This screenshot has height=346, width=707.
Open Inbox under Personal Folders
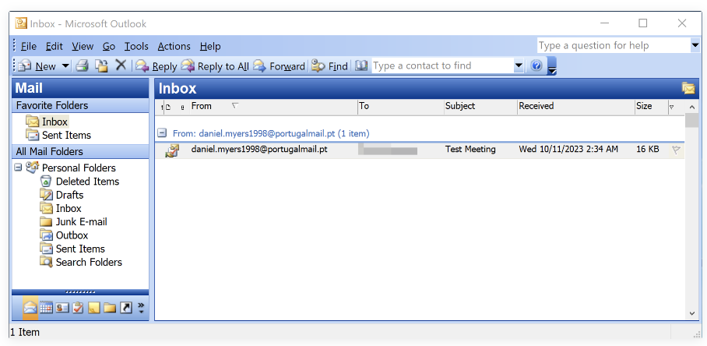click(x=61, y=208)
